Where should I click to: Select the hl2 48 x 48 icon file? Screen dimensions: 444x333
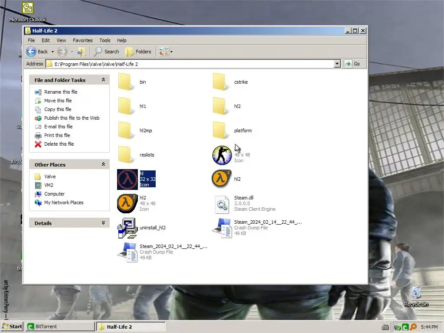(x=127, y=203)
